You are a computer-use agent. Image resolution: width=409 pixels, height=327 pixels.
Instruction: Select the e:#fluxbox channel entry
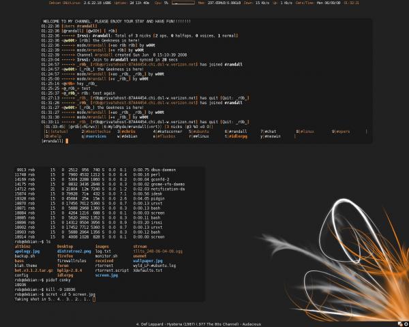click(x=164, y=136)
